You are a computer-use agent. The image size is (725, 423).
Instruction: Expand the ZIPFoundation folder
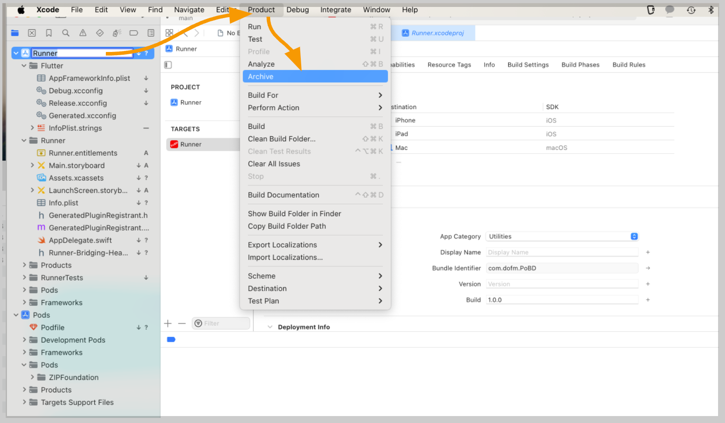pos(32,377)
